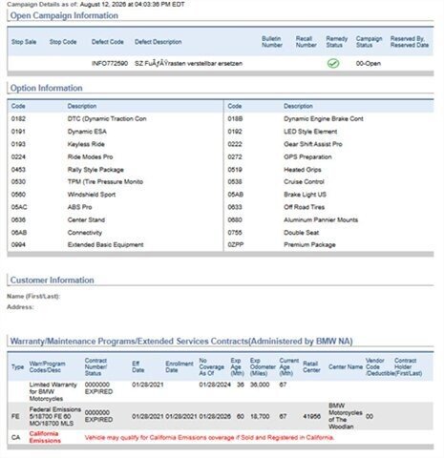Click the Name (First/Last) field
Viewport: 444px width, 458px height.
coord(33,297)
